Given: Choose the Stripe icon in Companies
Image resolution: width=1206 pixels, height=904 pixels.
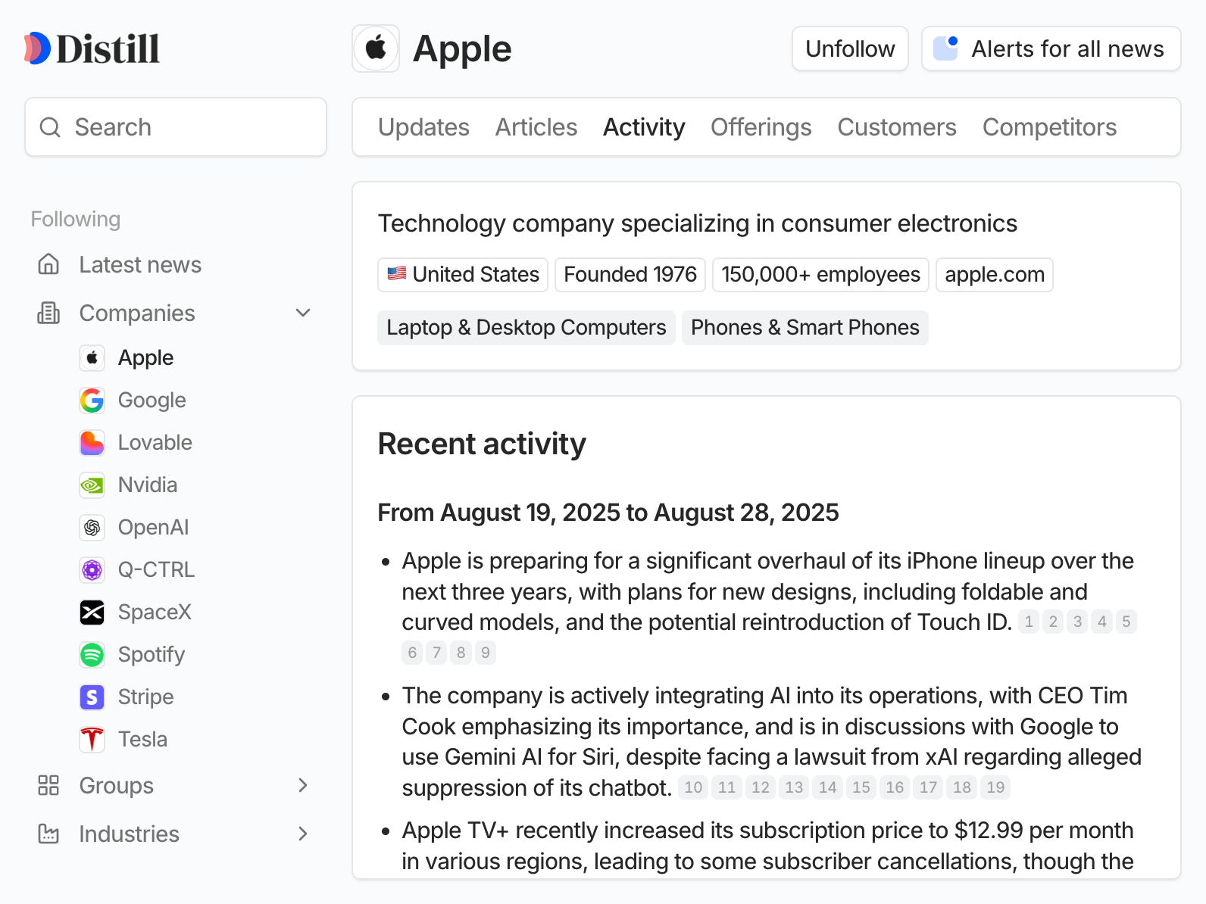Looking at the screenshot, I should 92,697.
